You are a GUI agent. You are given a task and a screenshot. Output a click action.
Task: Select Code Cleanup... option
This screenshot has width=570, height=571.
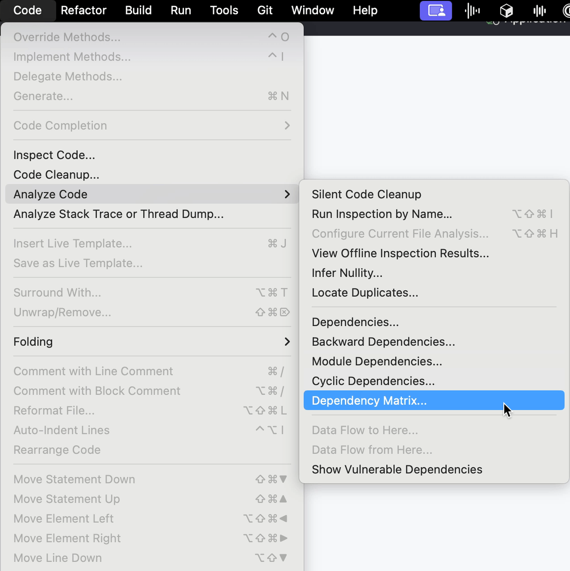coord(56,175)
